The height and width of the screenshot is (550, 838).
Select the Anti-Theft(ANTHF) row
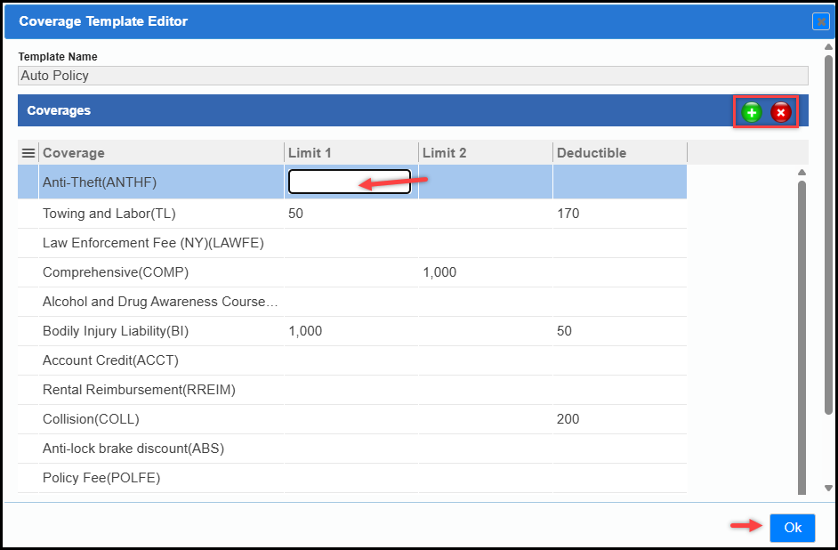tap(352, 182)
